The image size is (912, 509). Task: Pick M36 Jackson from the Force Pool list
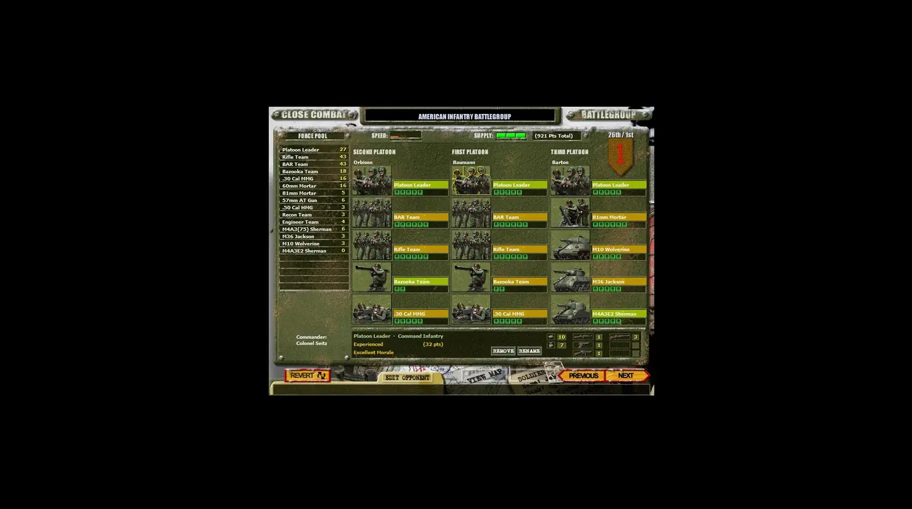click(x=313, y=236)
